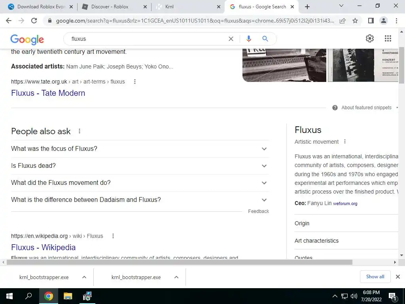Expand the Origin section
405x304 pixels.
[346, 223]
